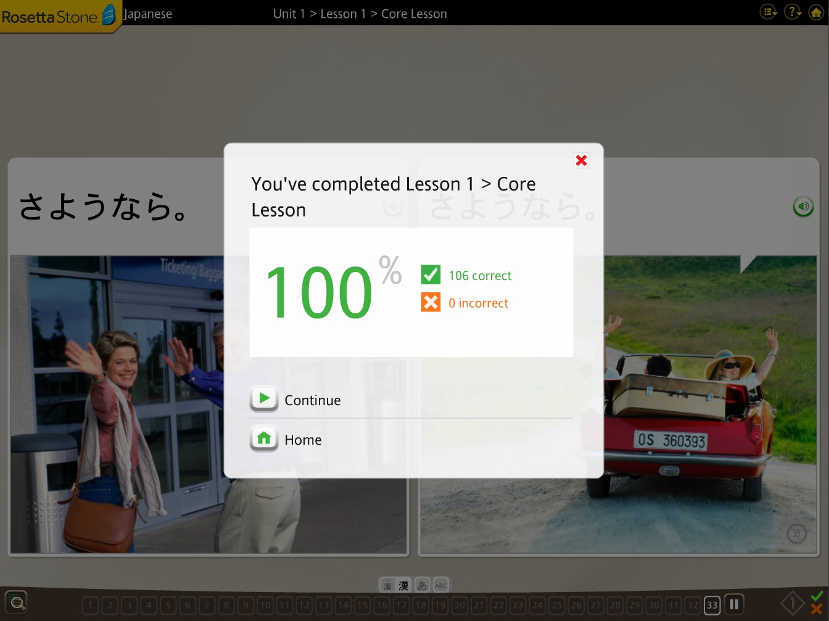The width and height of the screenshot is (829, 621).
Task: Jump to screen 20
Action: click(x=460, y=605)
